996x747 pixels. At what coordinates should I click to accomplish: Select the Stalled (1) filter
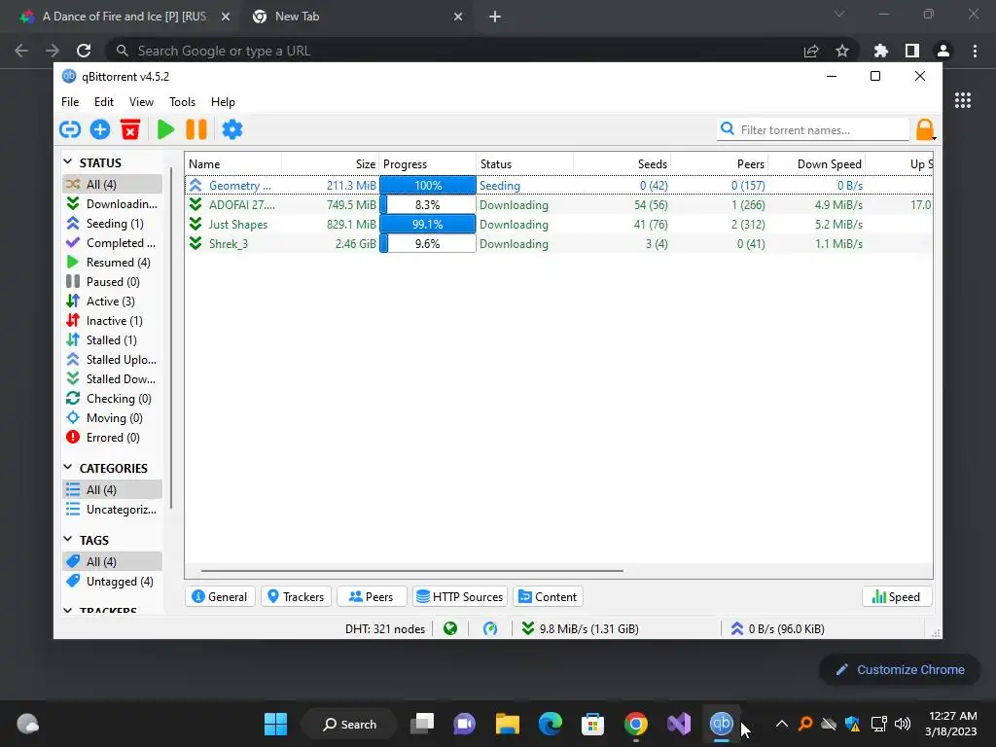[113, 339]
